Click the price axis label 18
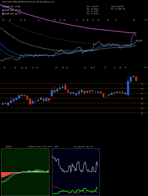 click(x=142, y=89)
